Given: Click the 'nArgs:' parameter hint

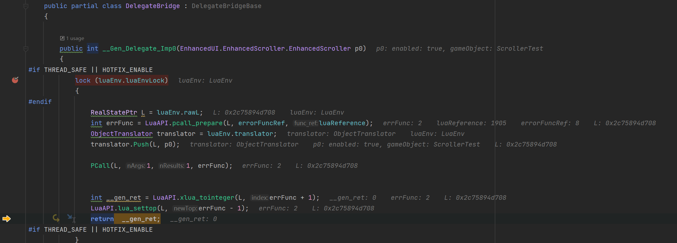Looking at the screenshot, I should coord(136,166).
